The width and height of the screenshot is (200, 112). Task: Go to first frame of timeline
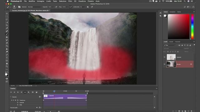tap(11, 92)
